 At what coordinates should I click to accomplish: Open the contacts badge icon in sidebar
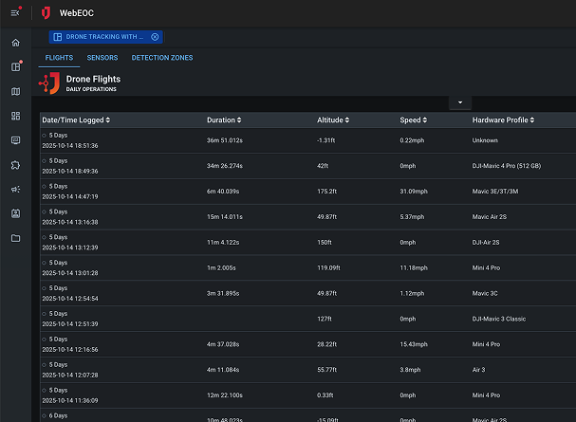point(15,213)
